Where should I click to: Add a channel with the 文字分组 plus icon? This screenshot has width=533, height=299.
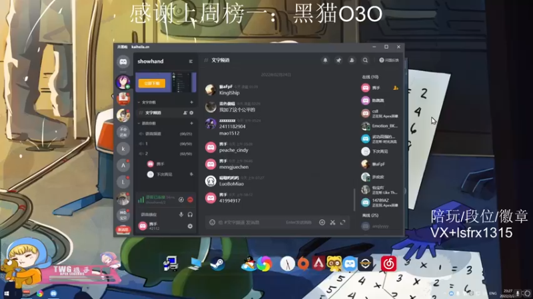(x=191, y=102)
